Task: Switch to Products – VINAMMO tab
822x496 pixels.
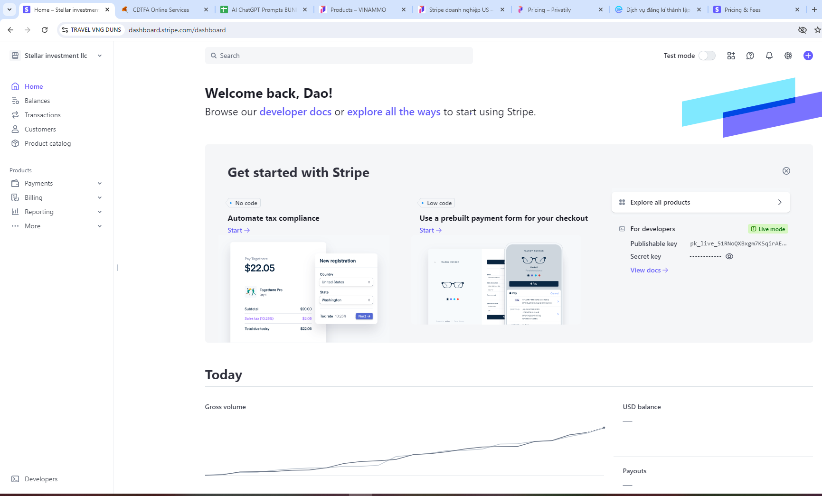Action: pos(362,9)
